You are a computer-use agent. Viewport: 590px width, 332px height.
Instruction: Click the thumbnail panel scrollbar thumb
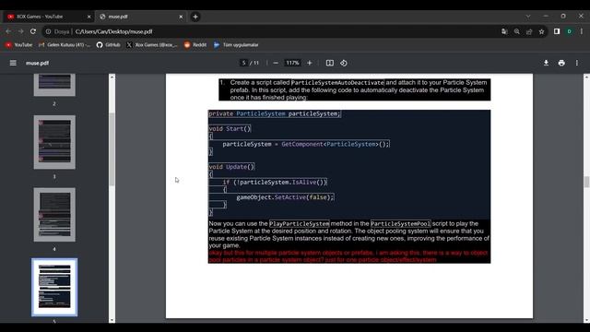pos(112,148)
